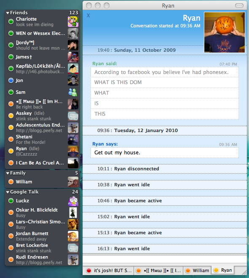Select contact Charlotte in Friends list
This screenshot has width=249, height=278.
tap(42, 21)
